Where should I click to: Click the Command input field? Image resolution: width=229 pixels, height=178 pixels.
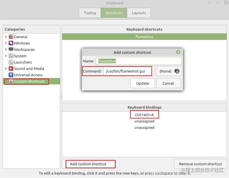128,71
